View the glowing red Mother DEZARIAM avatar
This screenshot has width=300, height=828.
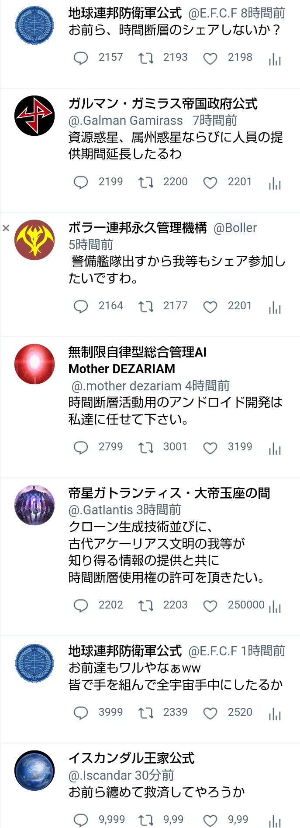(34, 364)
